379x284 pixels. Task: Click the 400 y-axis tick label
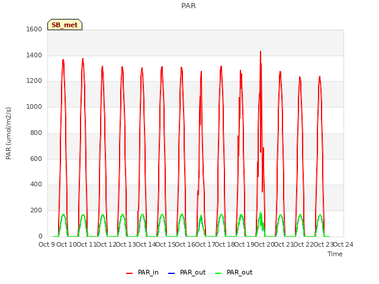click(36, 185)
